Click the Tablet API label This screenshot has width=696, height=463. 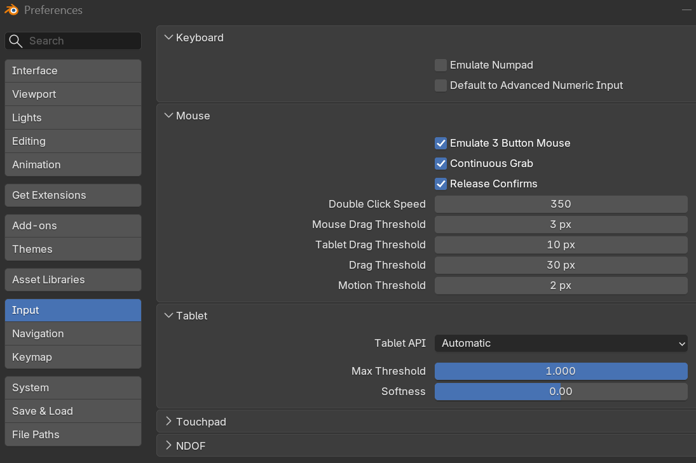pyautogui.click(x=400, y=343)
